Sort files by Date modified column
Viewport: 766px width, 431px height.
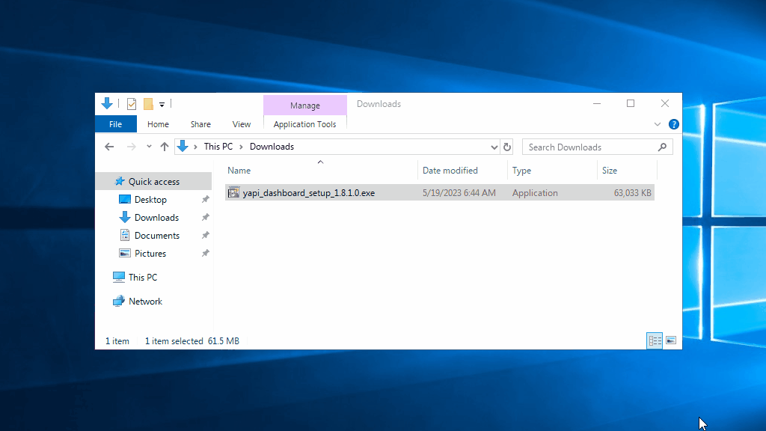point(450,171)
